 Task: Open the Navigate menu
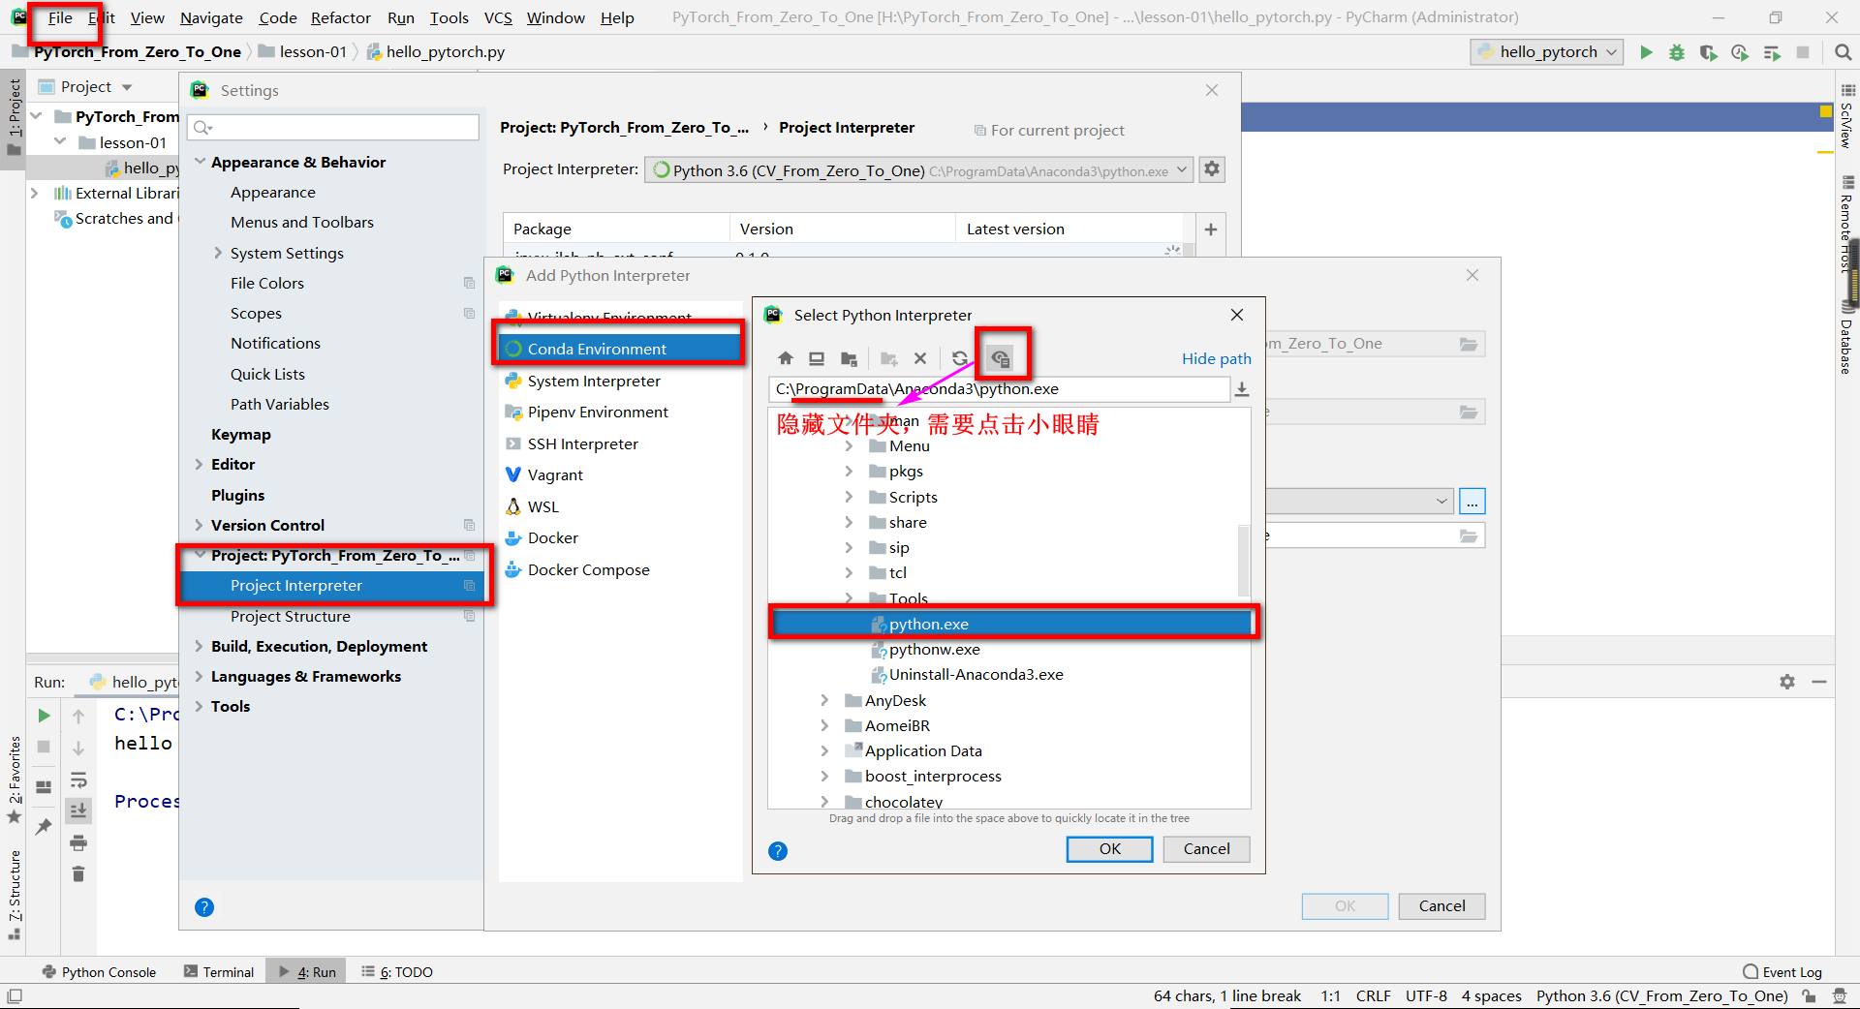coord(211,17)
